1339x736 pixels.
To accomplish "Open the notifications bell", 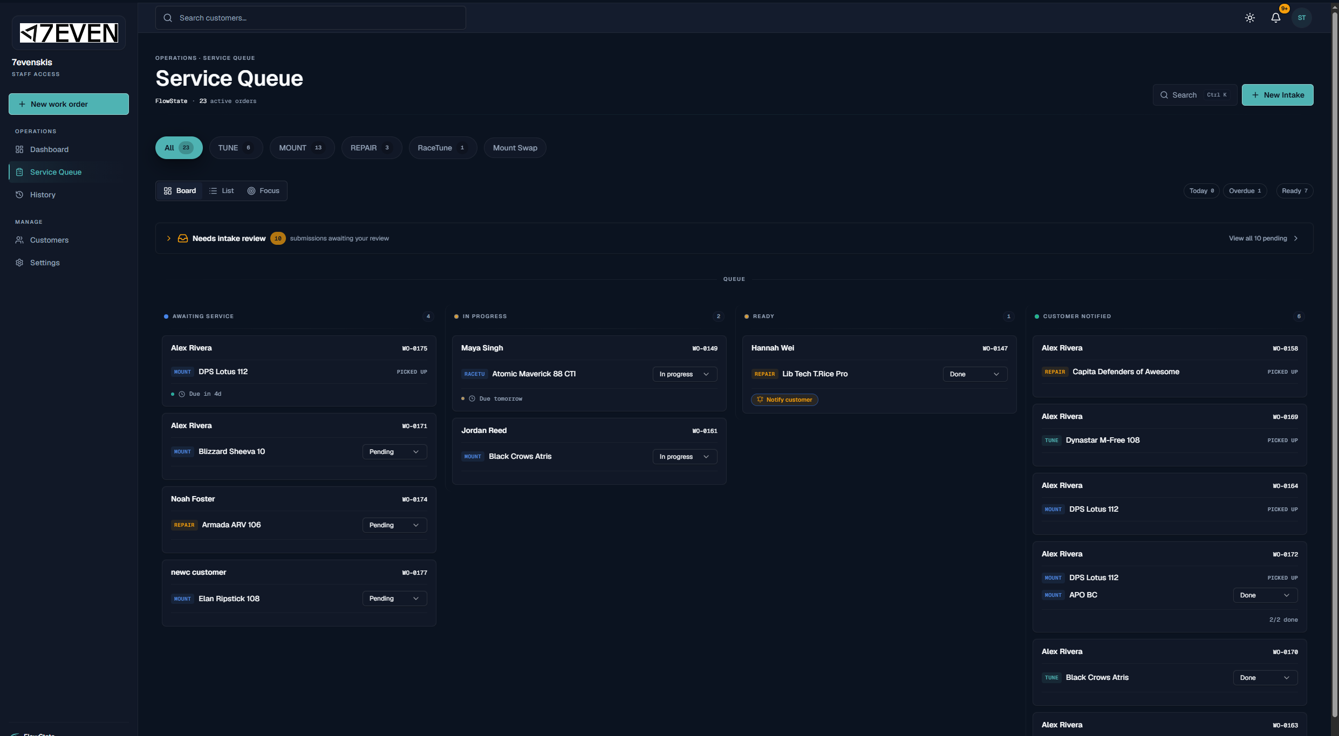I will tap(1275, 18).
